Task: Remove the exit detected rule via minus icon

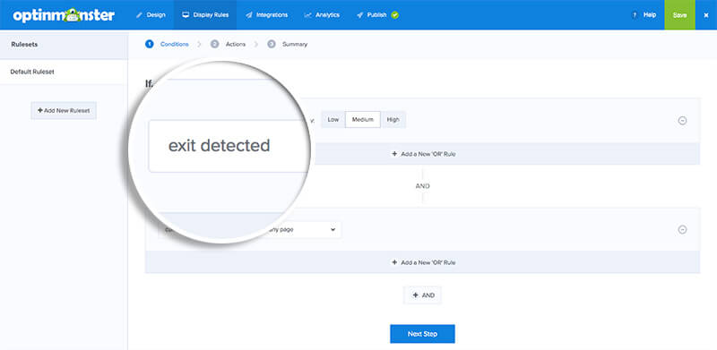Action: pyautogui.click(x=682, y=121)
